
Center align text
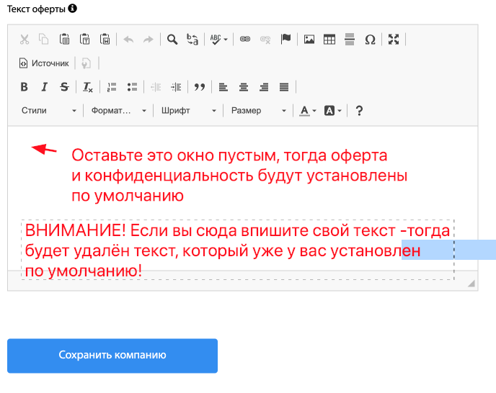pos(244,87)
